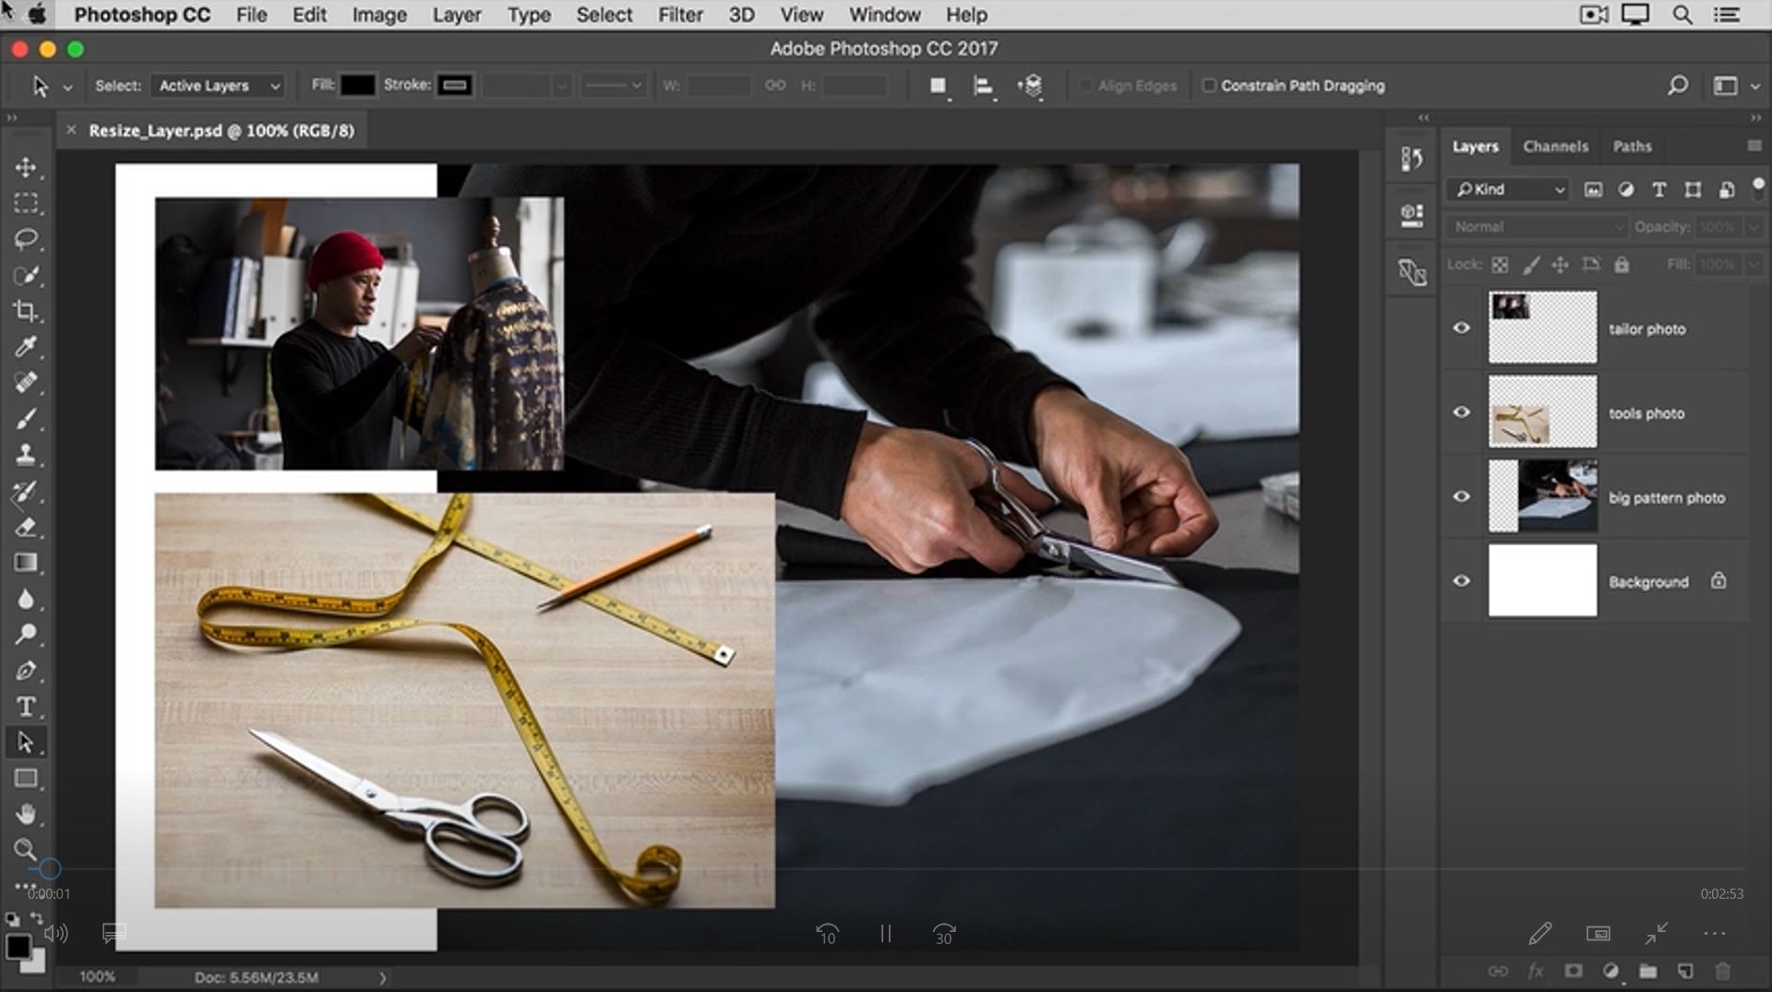Select the Move tool
1772x992 pixels.
pyautogui.click(x=26, y=167)
